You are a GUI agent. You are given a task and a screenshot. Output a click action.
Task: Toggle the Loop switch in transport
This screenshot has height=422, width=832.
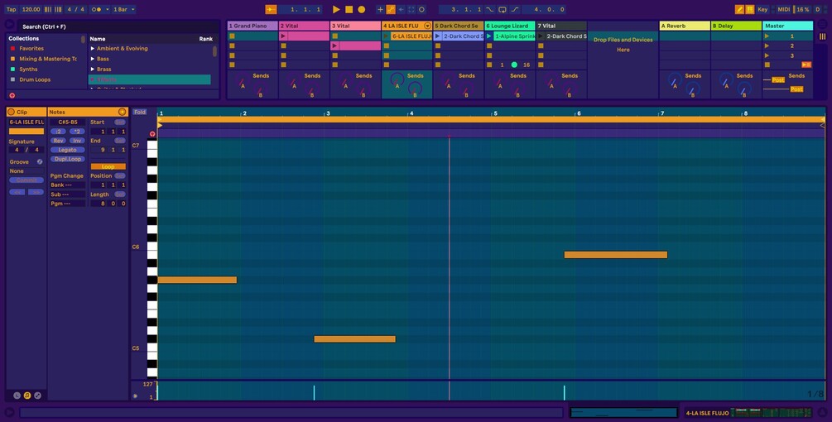coord(502,10)
